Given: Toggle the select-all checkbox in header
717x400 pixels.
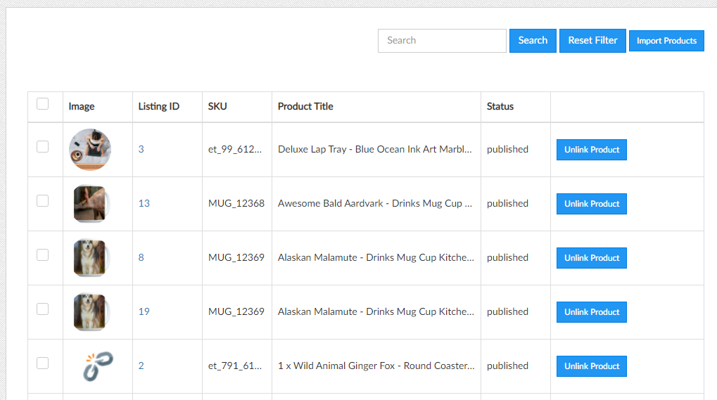Looking at the screenshot, I should click(42, 103).
